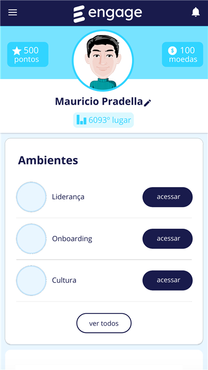Select the Cultura circle image
Screen dimensions: 208x370
31,281
